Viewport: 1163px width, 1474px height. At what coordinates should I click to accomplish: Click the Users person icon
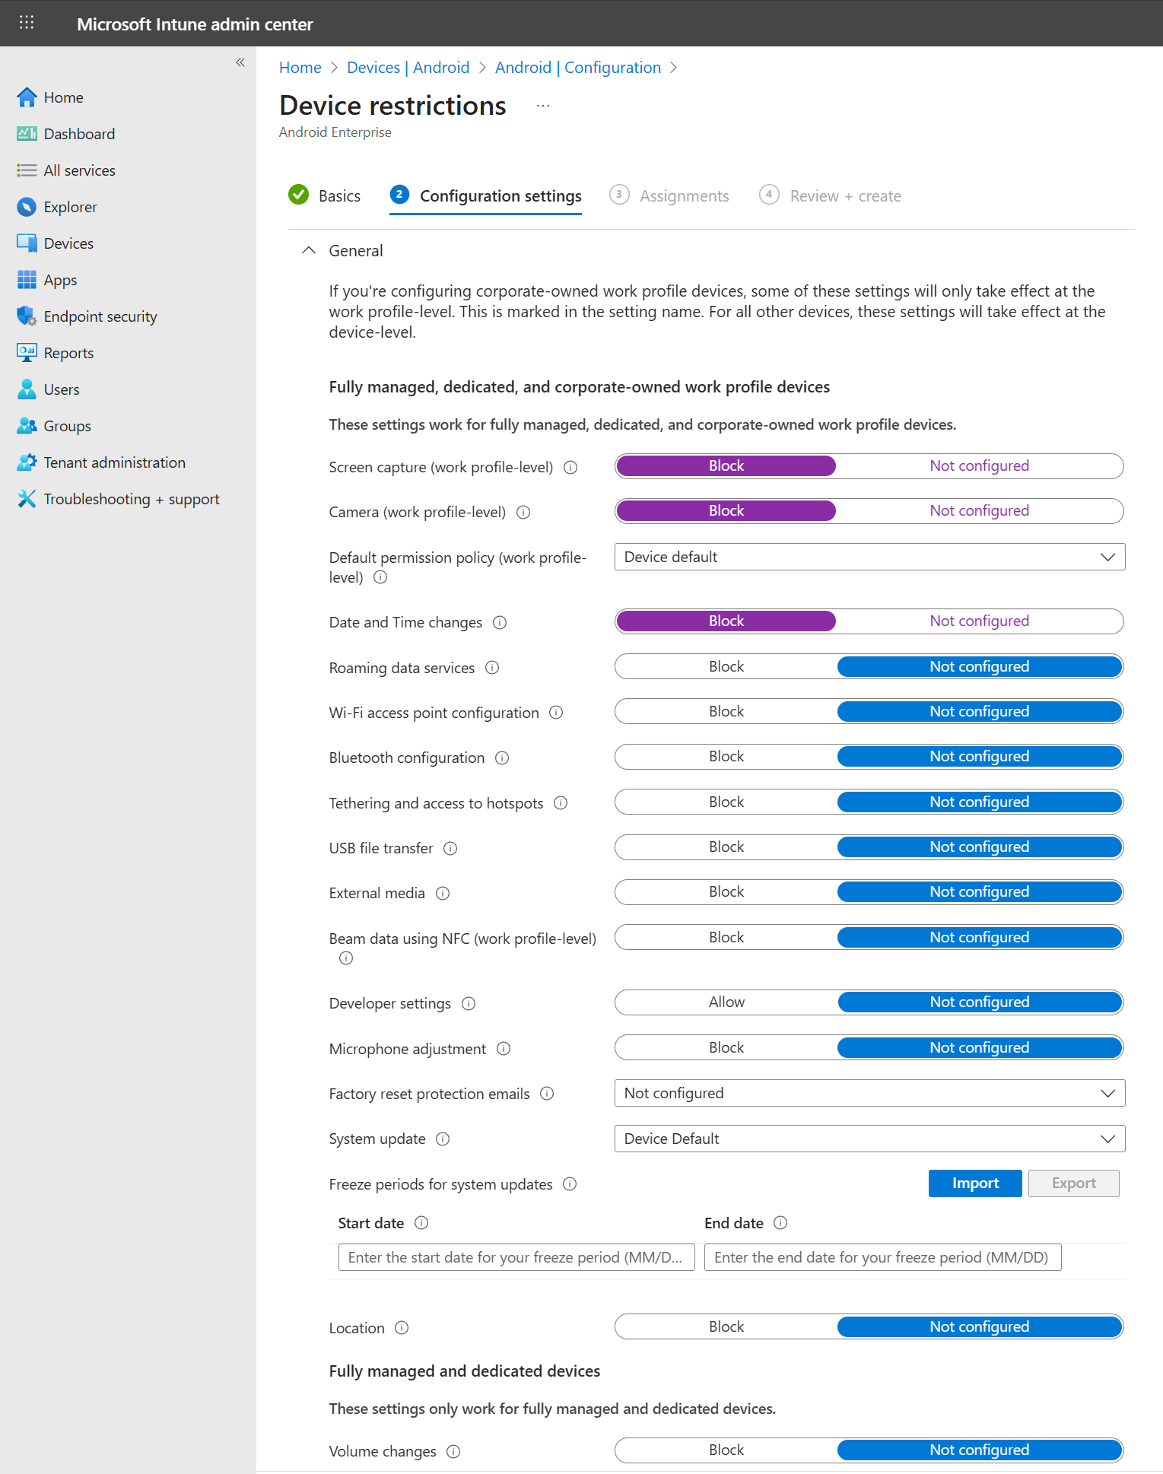click(x=27, y=389)
